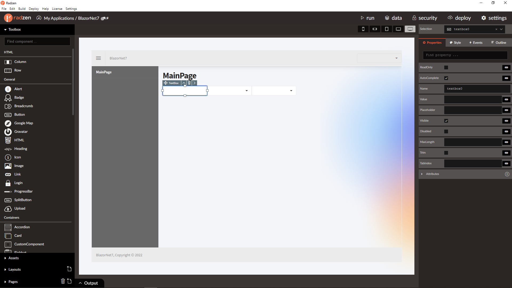Expand the Attributes section

click(x=422, y=174)
